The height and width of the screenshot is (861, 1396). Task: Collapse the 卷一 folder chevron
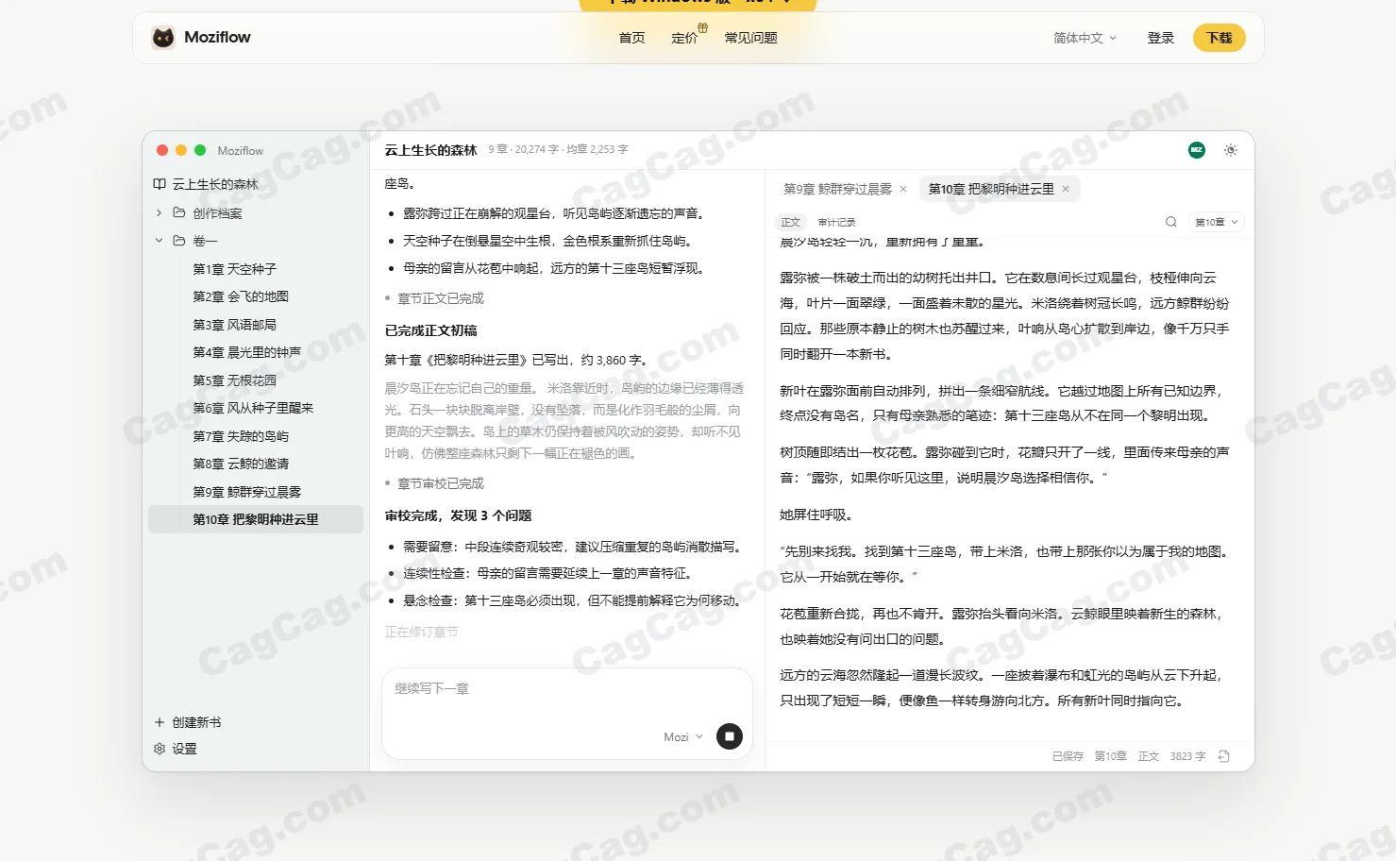click(x=160, y=241)
